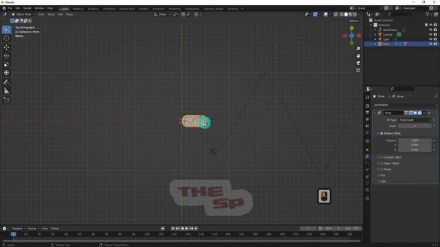Viewport: 440px width, 247px height.
Task: Click the Blender logo menu icon
Action: (x=4, y=8)
